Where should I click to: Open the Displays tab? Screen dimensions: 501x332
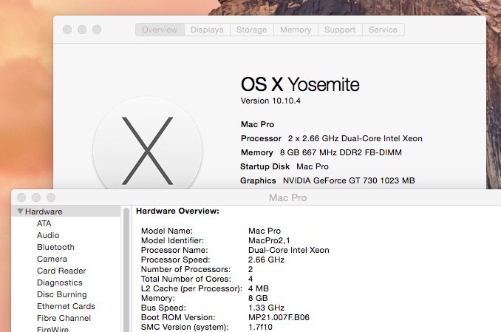click(207, 30)
